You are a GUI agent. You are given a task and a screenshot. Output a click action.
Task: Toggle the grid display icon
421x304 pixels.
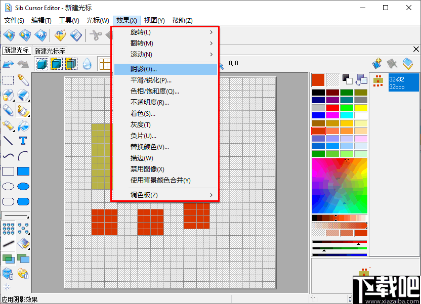click(x=104, y=64)
